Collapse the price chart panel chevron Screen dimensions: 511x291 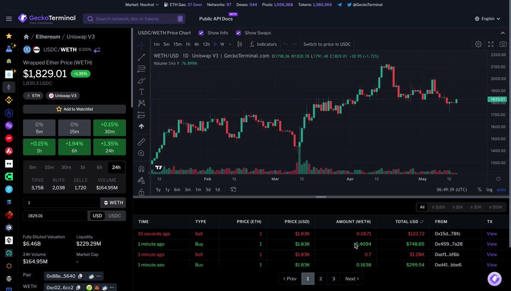tap(503, 33)
